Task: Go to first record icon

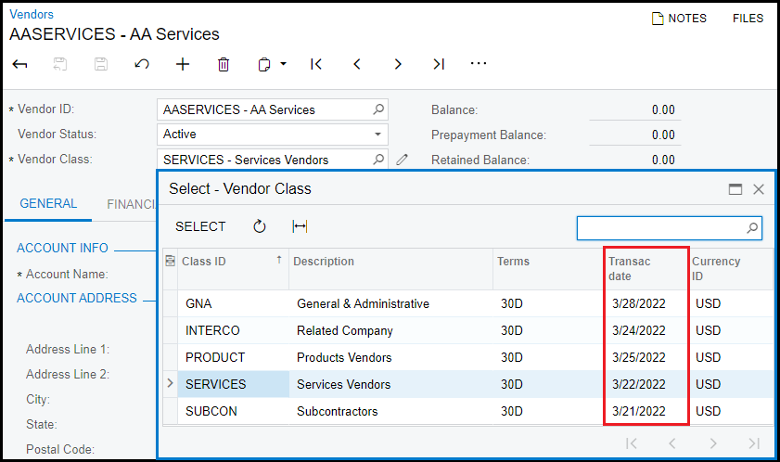Action: (x=316, y=64)
